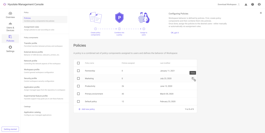Image resolution: width=265 pixels, height=133 pixels.
Task: Toggle the select-all checkbox in header
Action: point(78,63)
